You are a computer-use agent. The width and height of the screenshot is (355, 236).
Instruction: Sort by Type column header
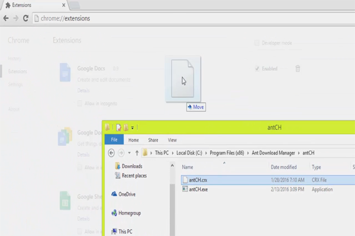click(x=317, y=167)
